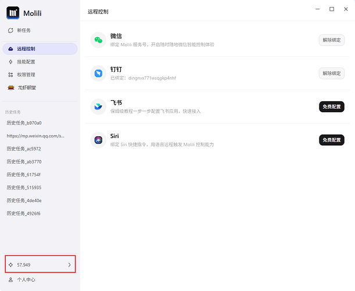The image size is (355, 291).
Task: Click the WeChat green icon
Action: 98,40
